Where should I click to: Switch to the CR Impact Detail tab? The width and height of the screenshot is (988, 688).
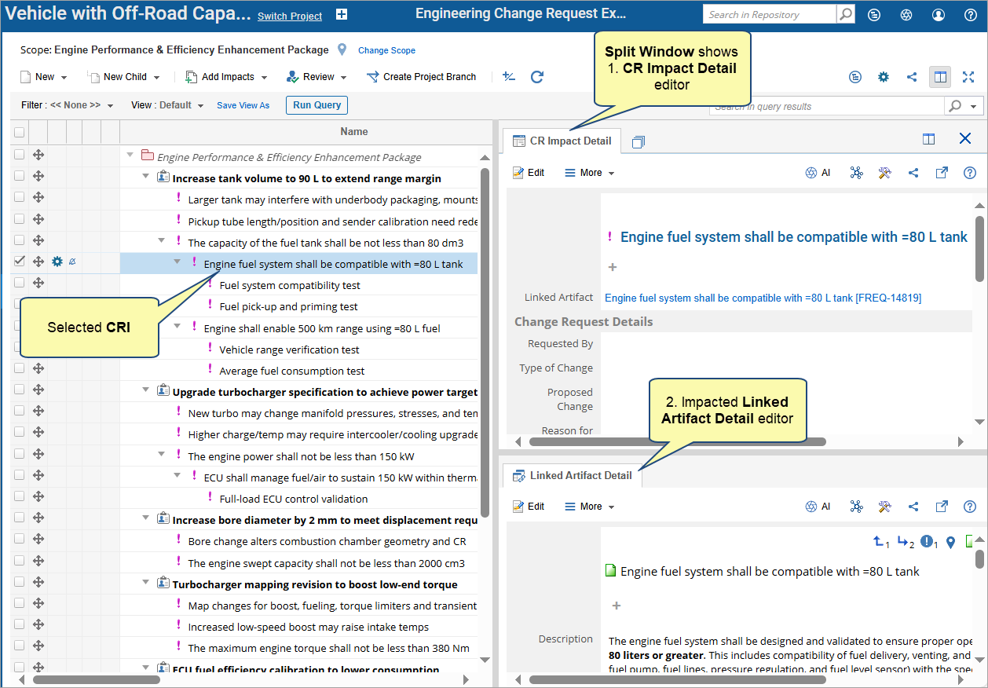(562, 141)
